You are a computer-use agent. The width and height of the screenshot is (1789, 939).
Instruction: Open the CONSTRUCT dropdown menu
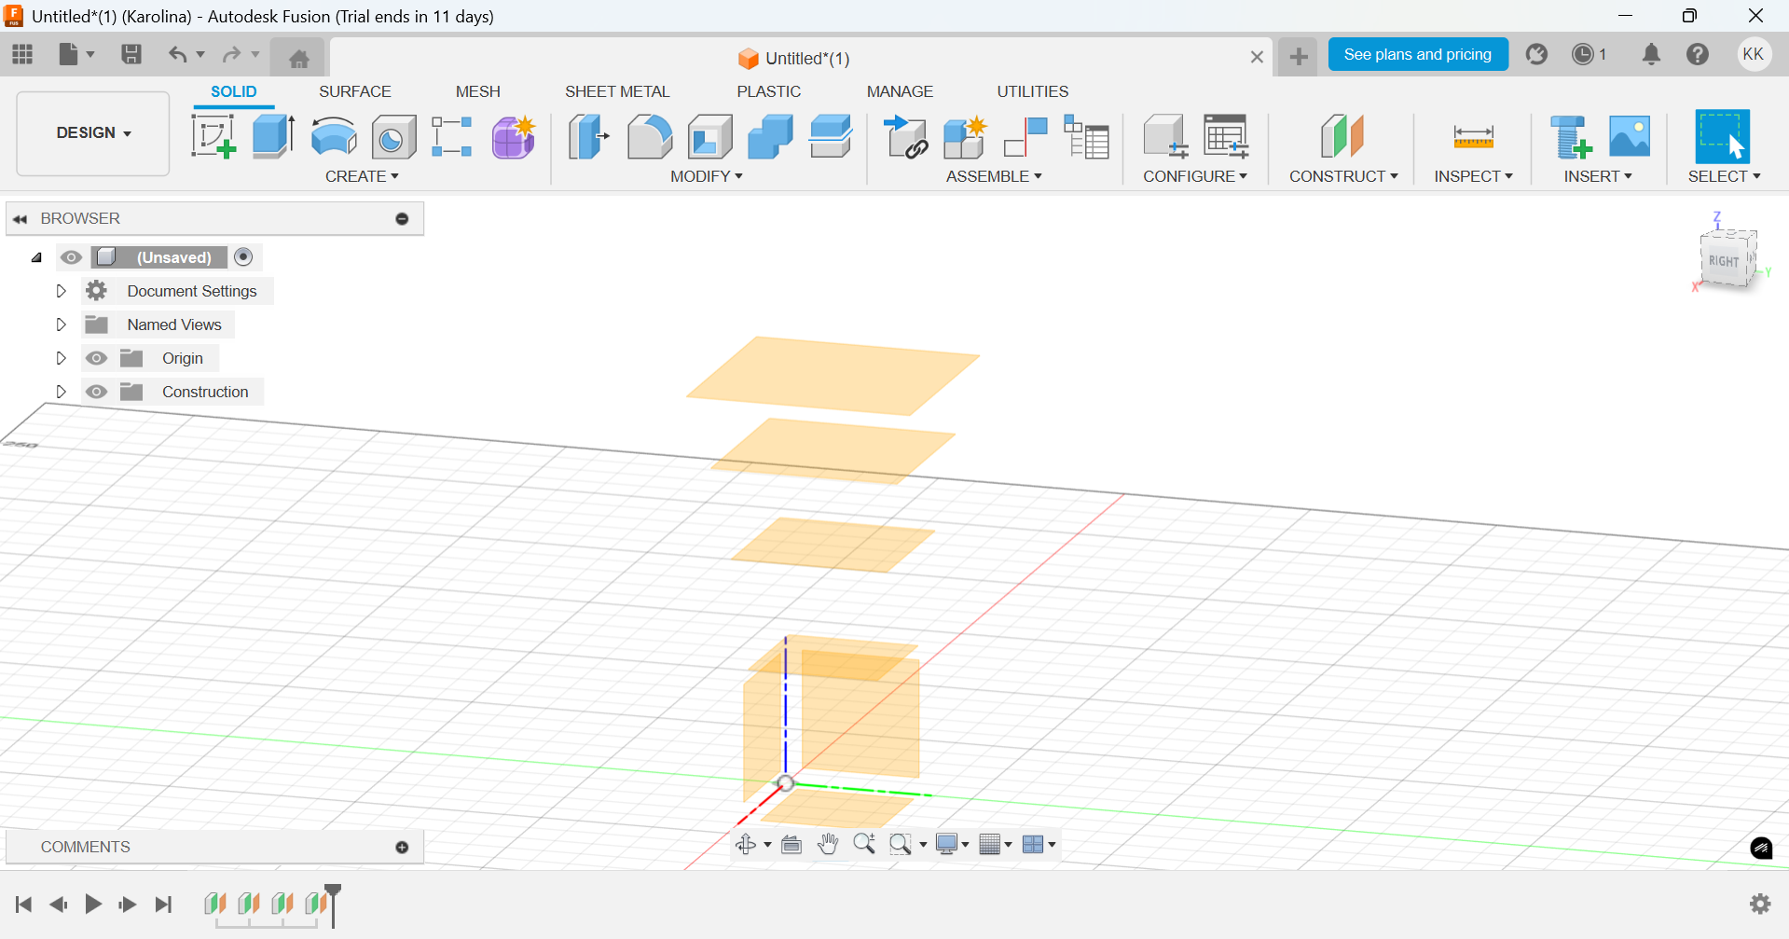pyautogui.click(x=1343, y=176)
